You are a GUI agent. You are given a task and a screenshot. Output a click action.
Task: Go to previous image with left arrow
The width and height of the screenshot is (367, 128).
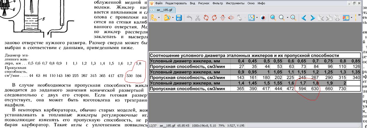(x=304, y=18)
